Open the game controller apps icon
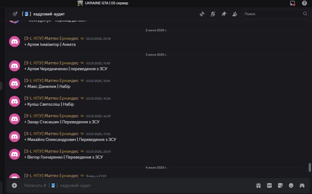Viewport: 312px width, 194px height. click(x=302, y=185)
